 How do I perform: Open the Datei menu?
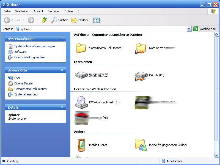[x=7, y=11]
